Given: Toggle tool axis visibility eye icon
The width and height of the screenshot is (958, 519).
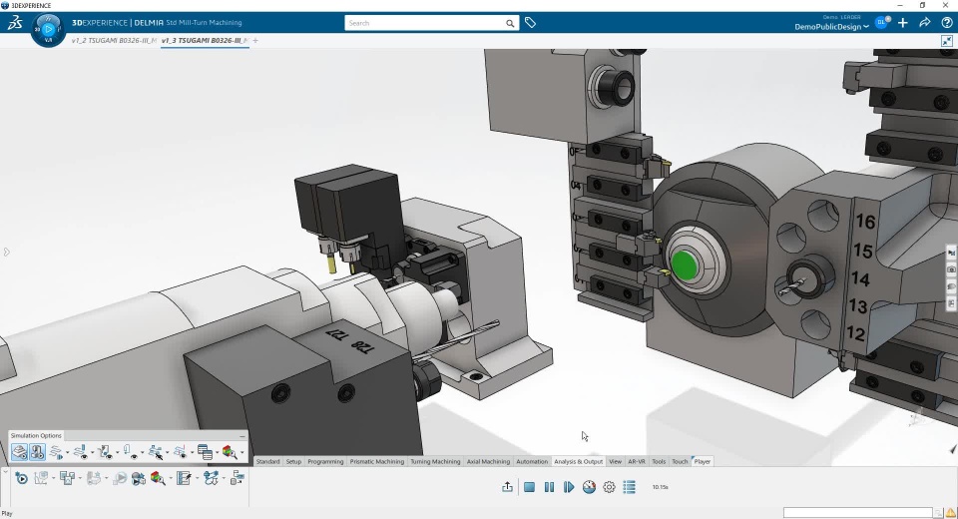Looking at the screenshot, I should click(106, 452).
